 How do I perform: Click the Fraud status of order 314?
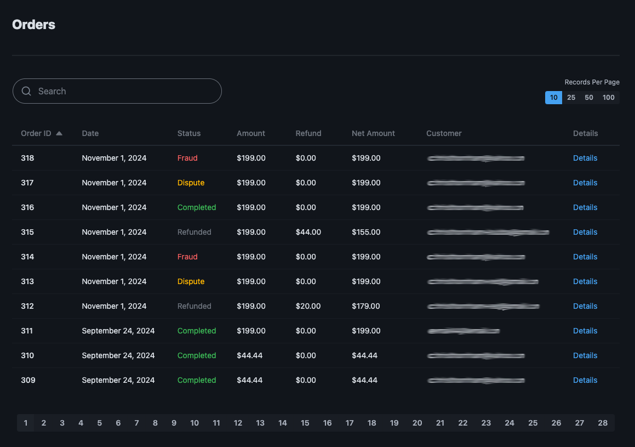point(187,257)
